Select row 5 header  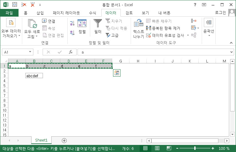(x=4, y=86)
